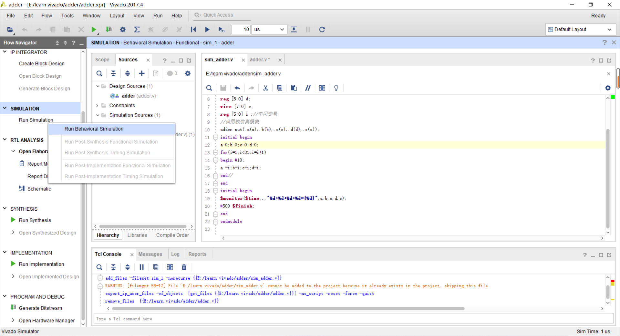Toggle column selection mode in Tcl Console
The image size is (620, 336).
pyautogui.click(x=170, y=267)
